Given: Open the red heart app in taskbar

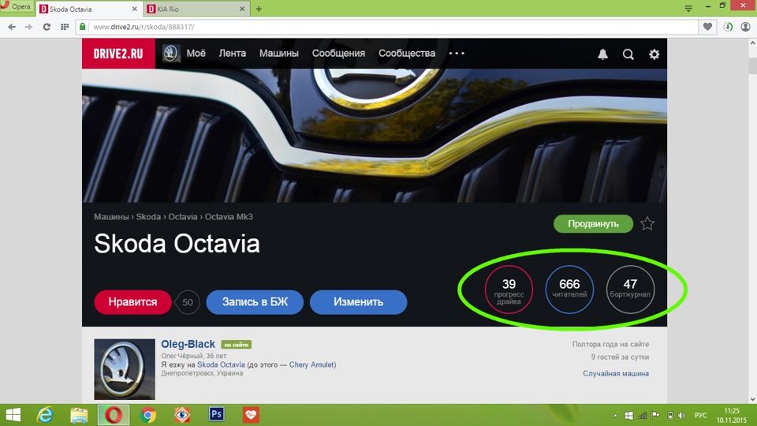Looking at the screenshot, I should click(251, 414).
